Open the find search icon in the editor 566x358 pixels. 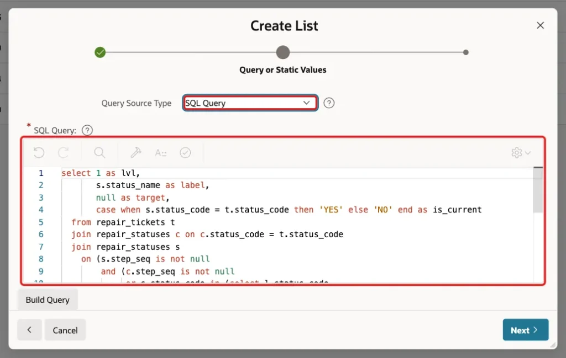click(99, 153)
